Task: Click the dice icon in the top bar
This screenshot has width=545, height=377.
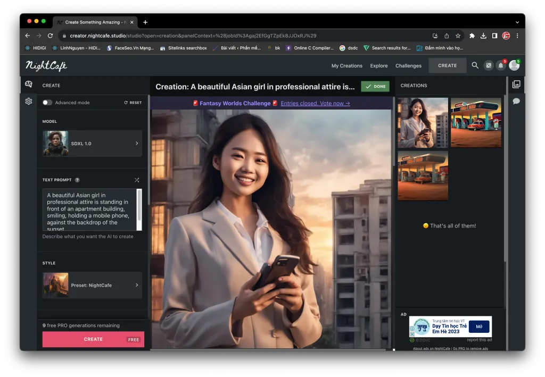Action: [488, 65]
